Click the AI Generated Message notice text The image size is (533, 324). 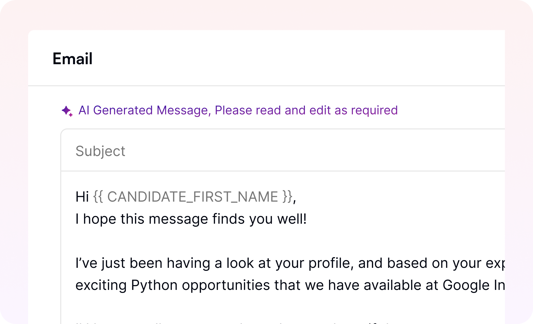coord(238,110)
